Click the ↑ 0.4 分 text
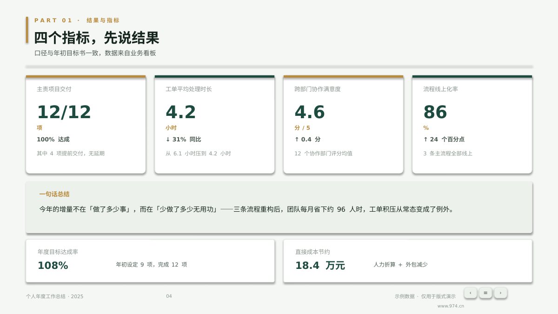The height and width of the screenshot is (314, 558). tap(307, 139)
